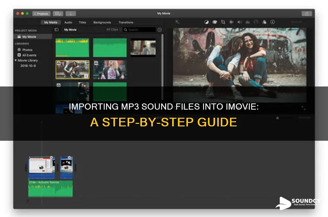Show the Clip Information panel
Image resolution: width=328 pixels, height=217 pixels.
273,22
